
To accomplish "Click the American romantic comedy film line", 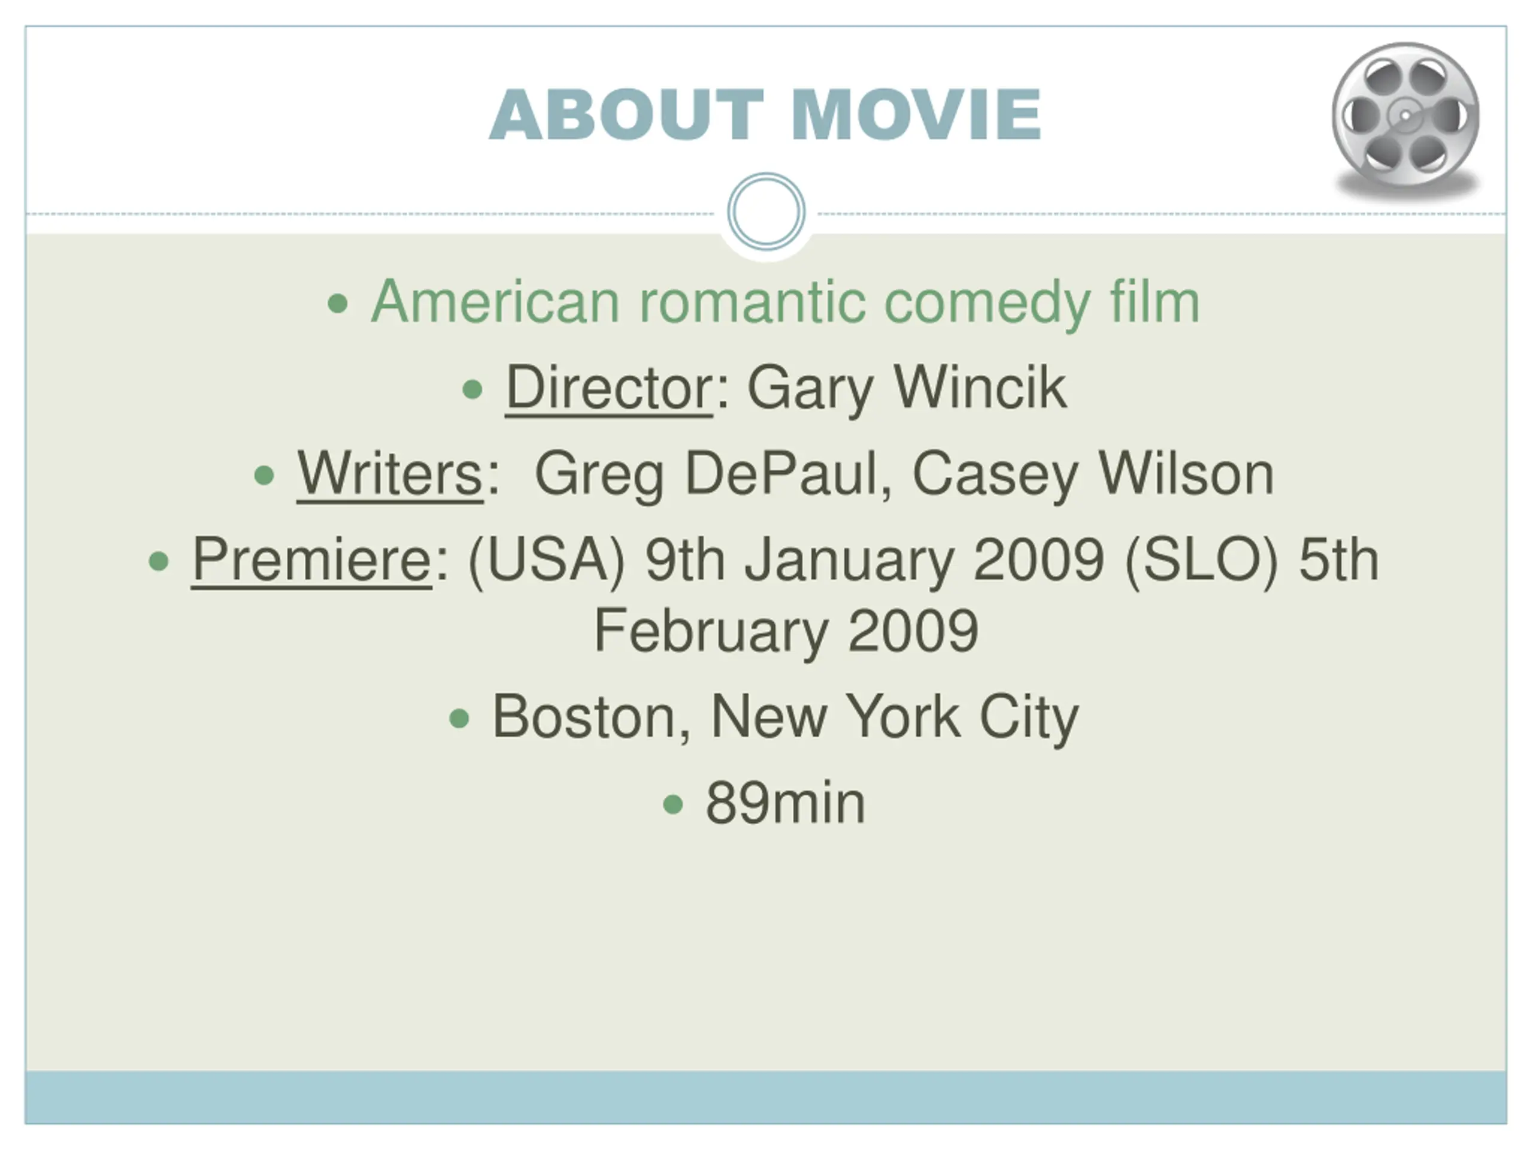I will (x=785, y=302).
